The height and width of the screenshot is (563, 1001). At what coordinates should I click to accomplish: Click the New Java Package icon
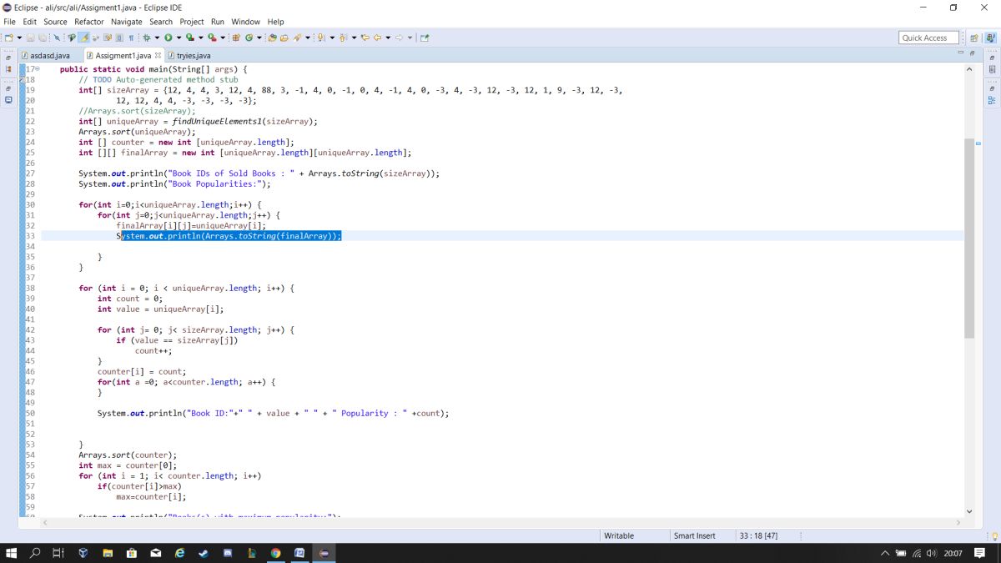click(x=236, y=38)
